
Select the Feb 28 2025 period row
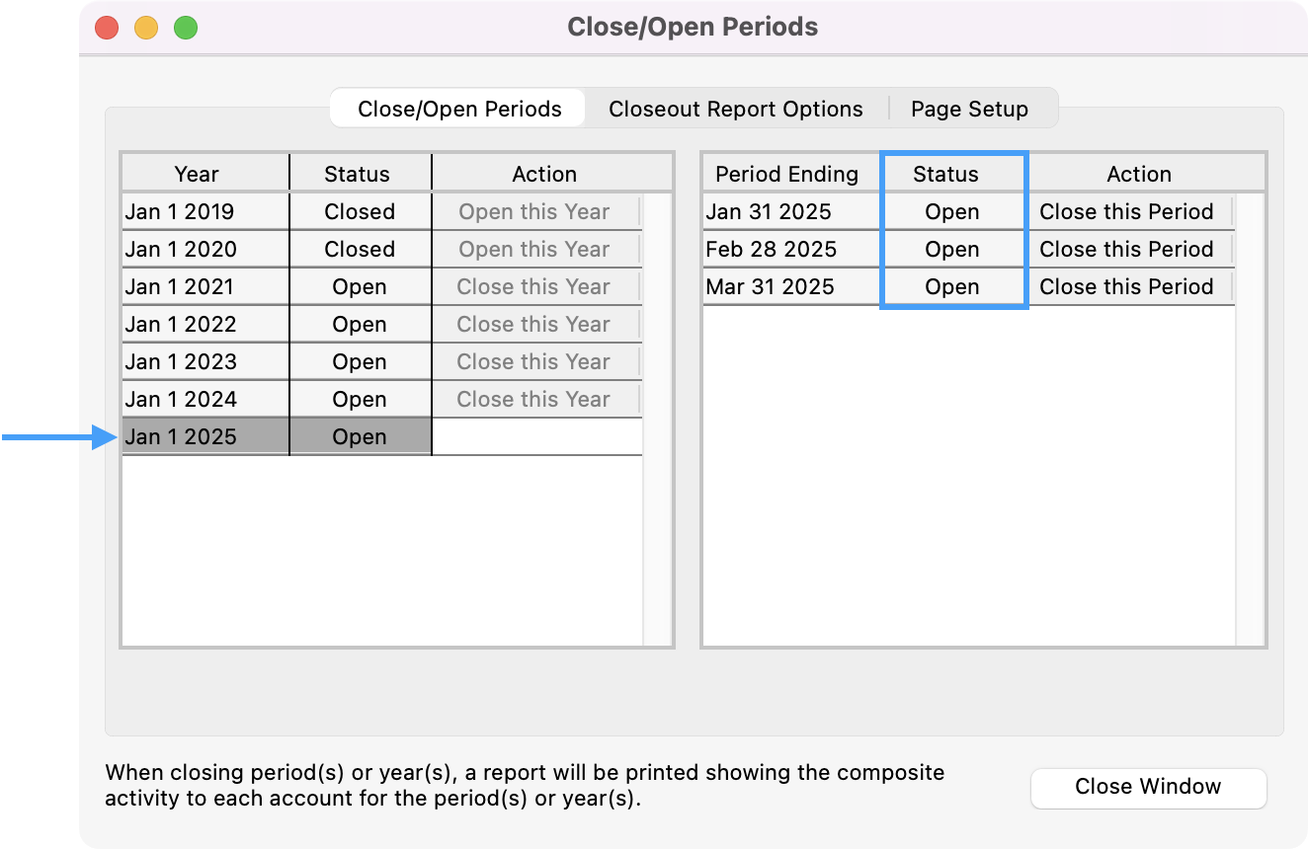[771, 250]
